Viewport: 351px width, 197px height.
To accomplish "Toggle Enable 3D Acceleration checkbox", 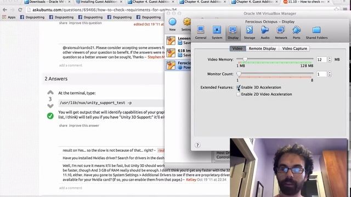I will click(238, 88).
